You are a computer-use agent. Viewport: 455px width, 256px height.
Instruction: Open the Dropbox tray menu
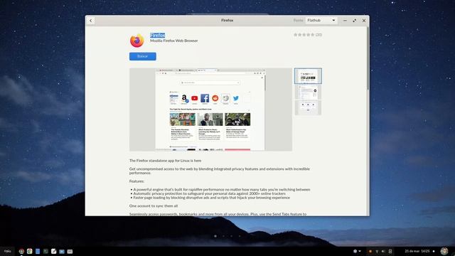click(357, 251)
